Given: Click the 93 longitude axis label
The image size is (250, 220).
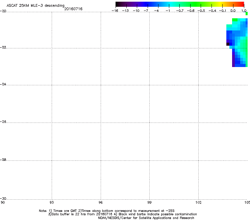Looking at the screenshot, I should pyautogui.click(x=52, y=203).
